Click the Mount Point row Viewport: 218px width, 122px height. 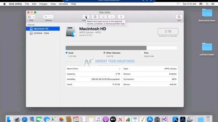(x=93, y=68)
